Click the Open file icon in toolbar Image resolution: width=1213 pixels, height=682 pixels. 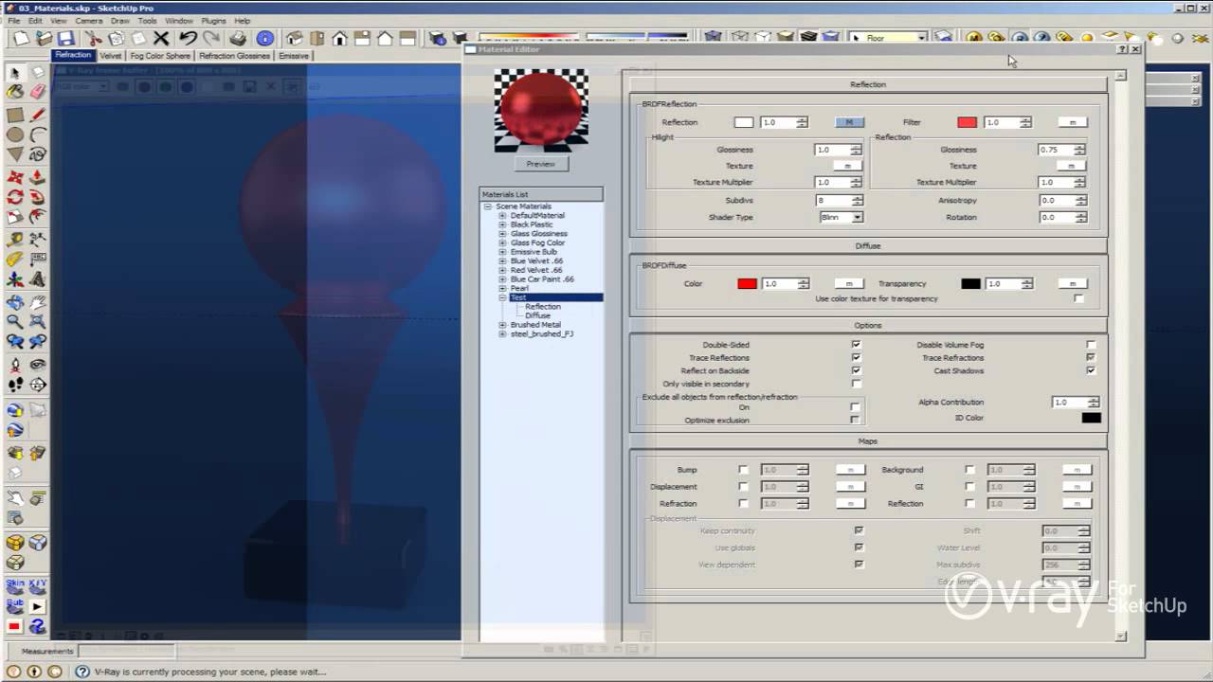click(x=44, y=38)
